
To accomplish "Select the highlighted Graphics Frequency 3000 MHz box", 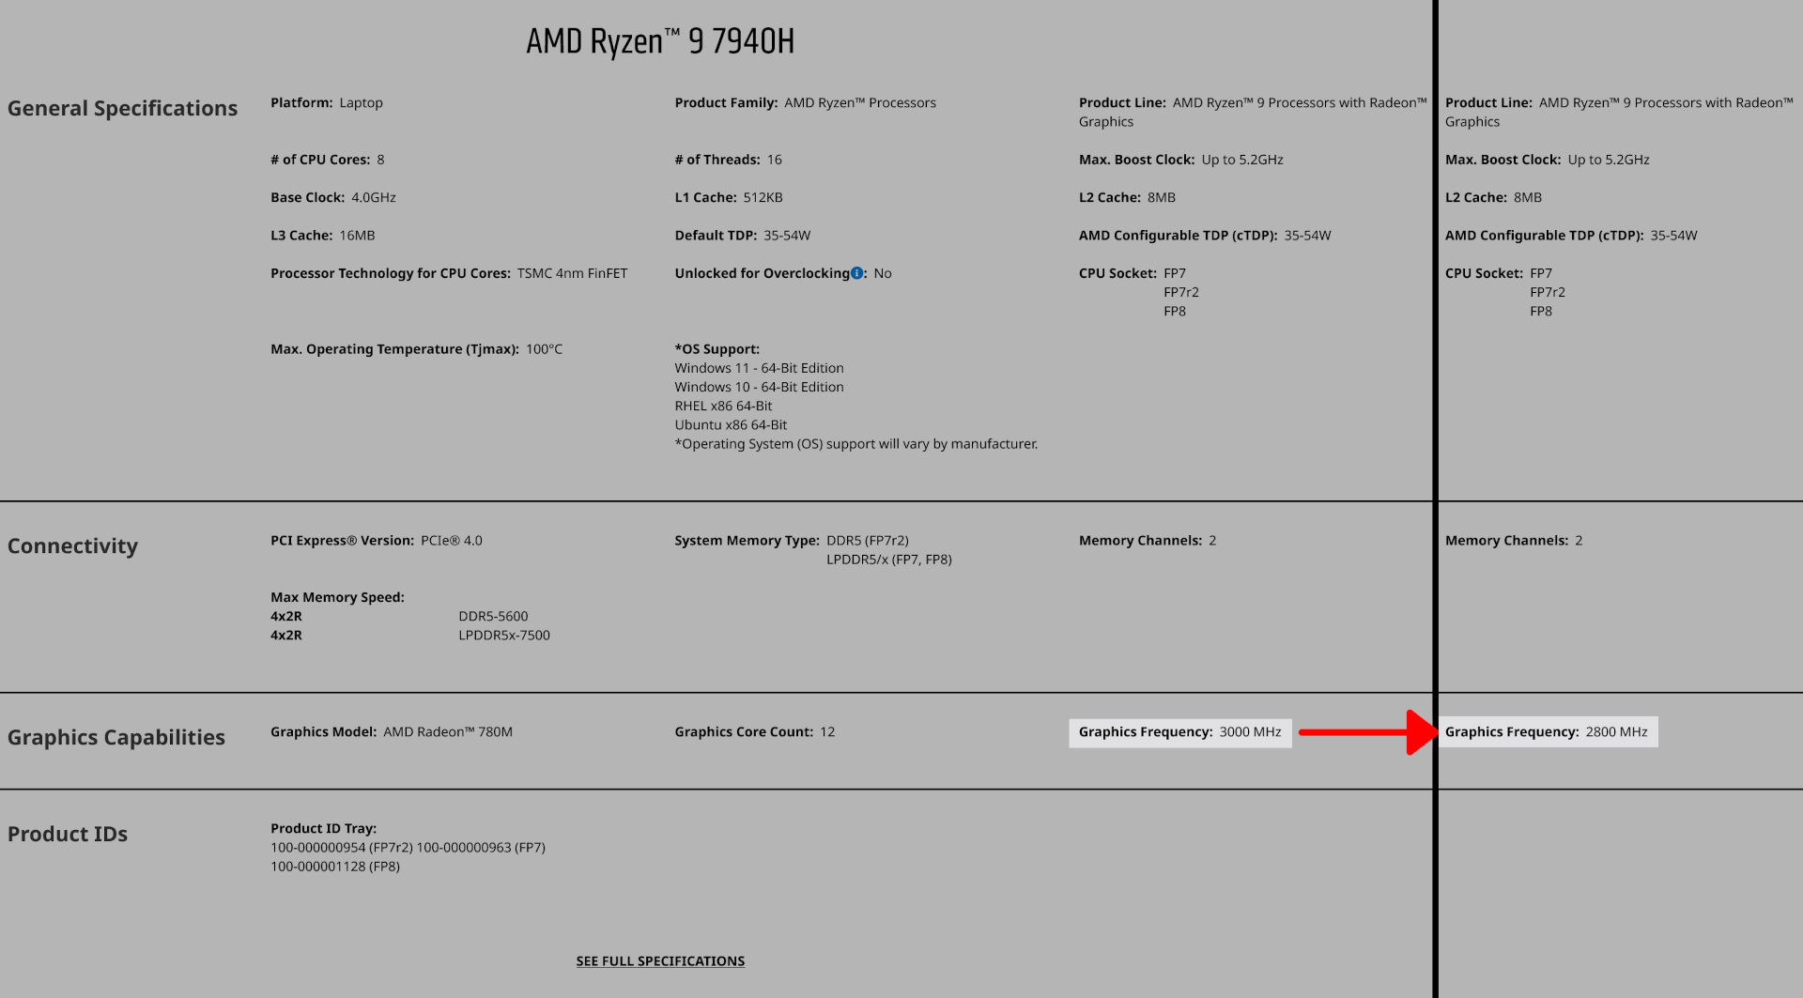I will [x=1179, y=732].
